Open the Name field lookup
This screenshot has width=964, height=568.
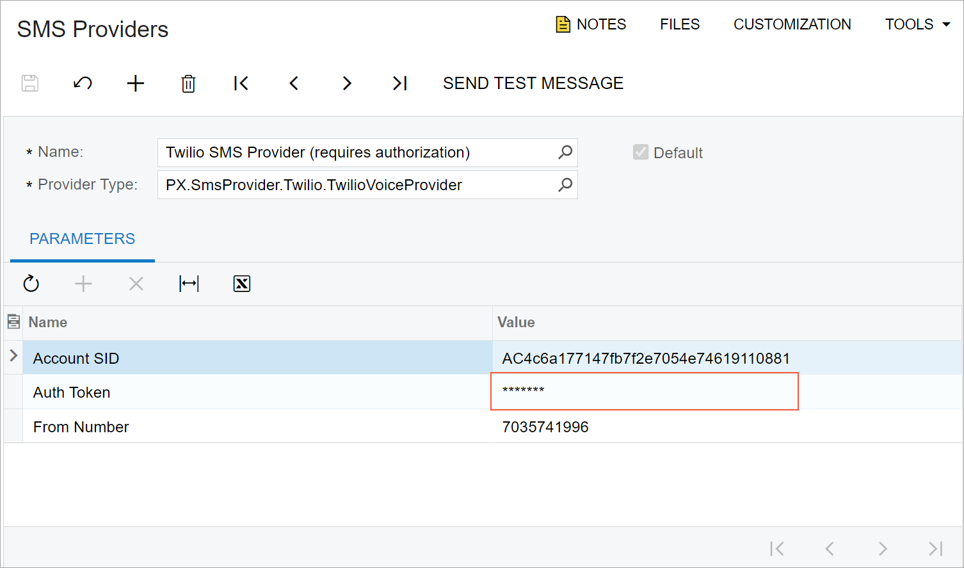click(565, 152)
